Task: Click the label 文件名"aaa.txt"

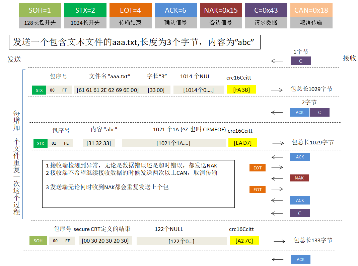Action: (110, 76)
